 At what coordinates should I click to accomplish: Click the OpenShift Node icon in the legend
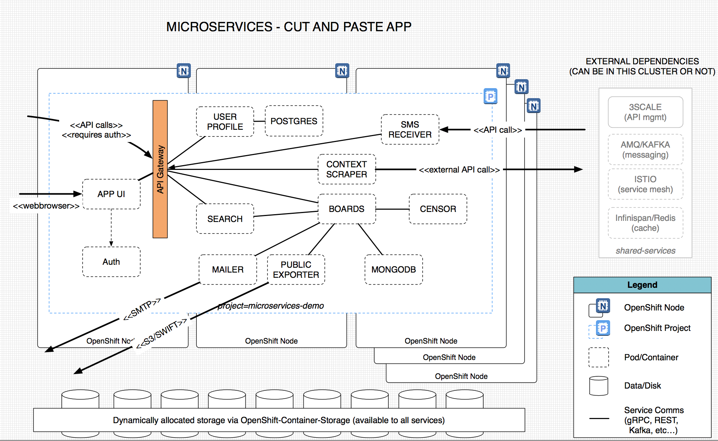point(602,306)
